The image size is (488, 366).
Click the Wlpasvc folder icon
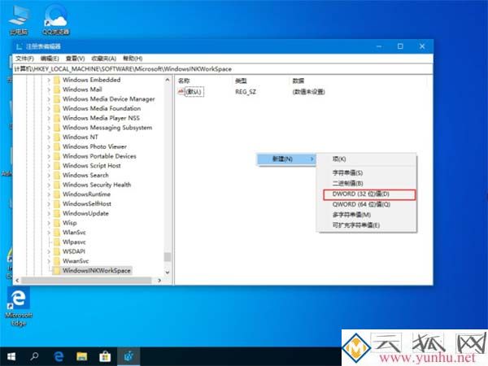pyautogui.click(x=57, y=242)
